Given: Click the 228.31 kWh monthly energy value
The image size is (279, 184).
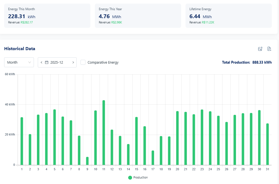Looking at the screenshot, I should 22,16.
